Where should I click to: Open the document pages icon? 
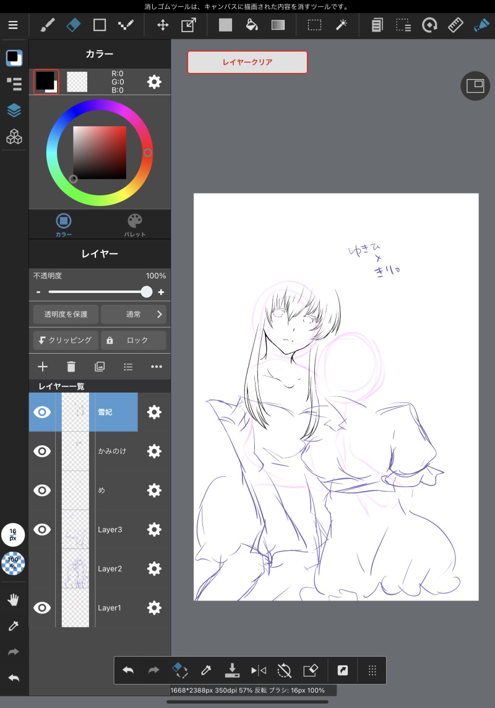pyautogui.click(x=377, y=25)
